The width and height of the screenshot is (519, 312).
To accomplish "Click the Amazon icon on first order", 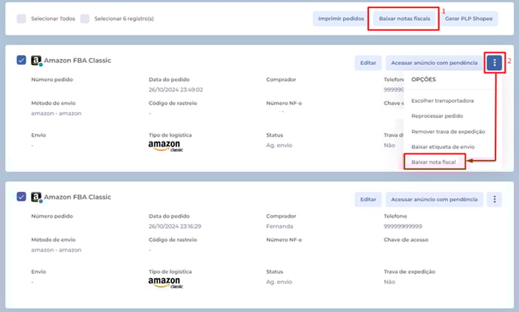I will click(x=35, y=60).
